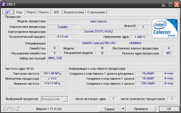Screen dimensions: 181x113
Task: Click the 4-way value of L1 data cache
Action: (169, 73)
